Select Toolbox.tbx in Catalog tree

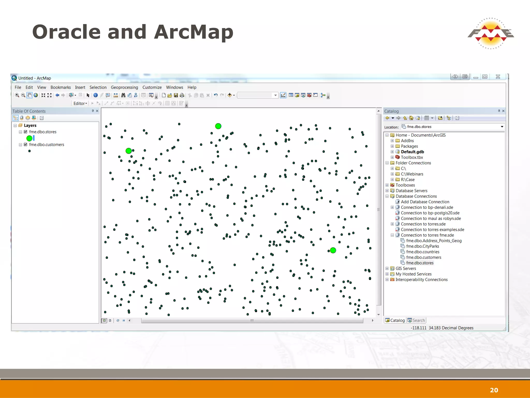412,157
